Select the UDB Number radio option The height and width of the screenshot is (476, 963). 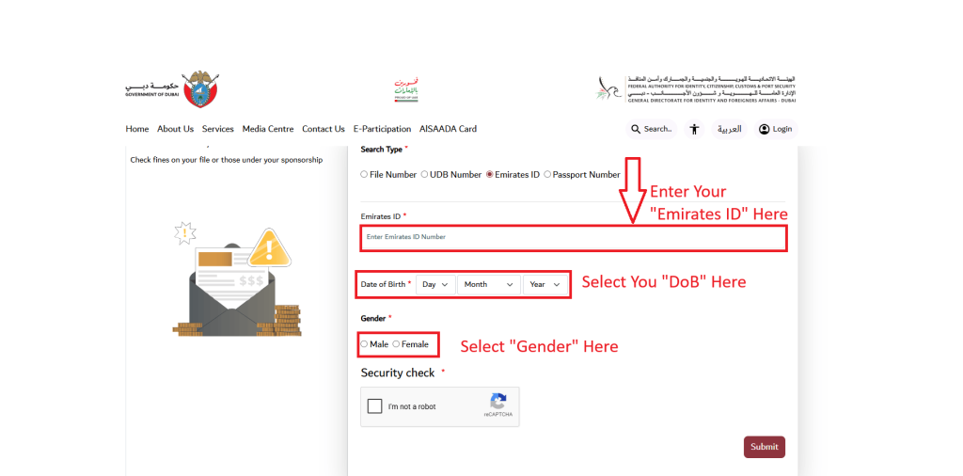[x=424, y=174]
